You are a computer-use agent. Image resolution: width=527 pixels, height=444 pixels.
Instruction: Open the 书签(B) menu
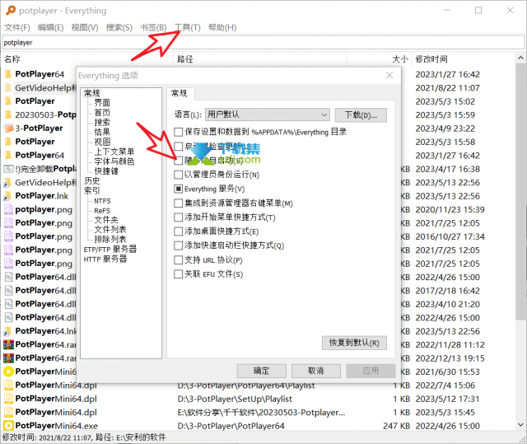(153, 27)
